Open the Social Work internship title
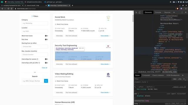Screen dimensions: 188x105 [x=60, y=17]
